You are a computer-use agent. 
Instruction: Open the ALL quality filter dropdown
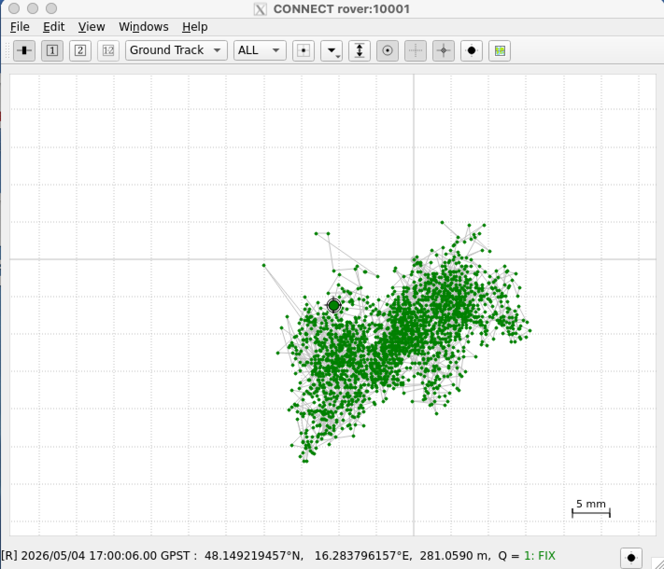tap(260, 50)
